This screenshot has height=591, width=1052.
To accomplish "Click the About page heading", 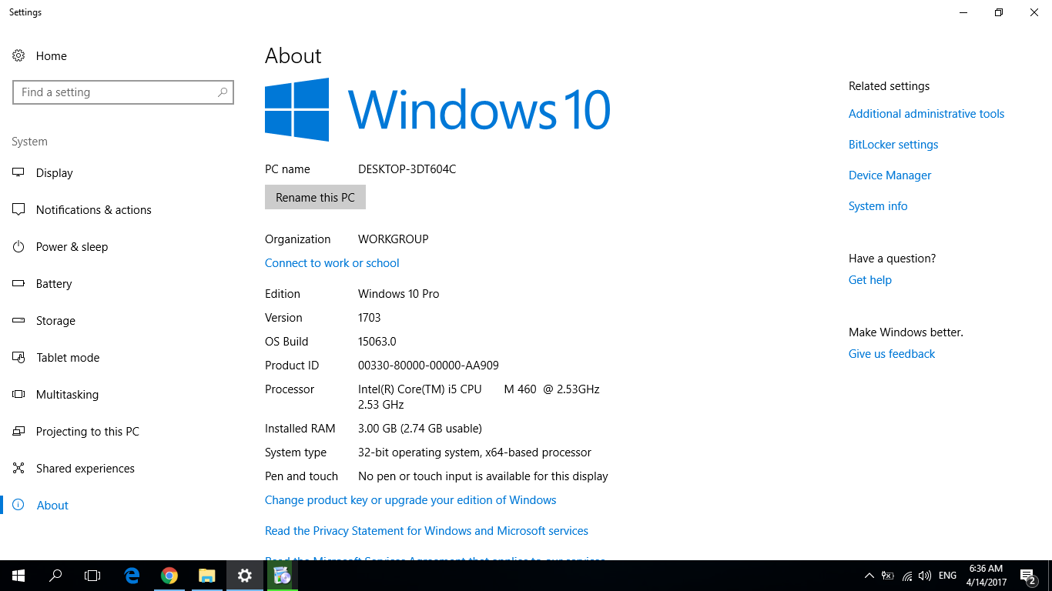I will pyautogui.click(x=293, y=56).
